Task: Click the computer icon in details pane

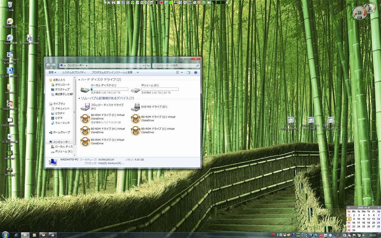Action: coord(52,162)
